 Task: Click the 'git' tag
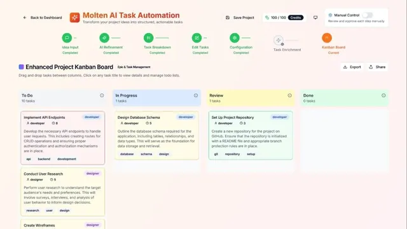tap(216, 154)
